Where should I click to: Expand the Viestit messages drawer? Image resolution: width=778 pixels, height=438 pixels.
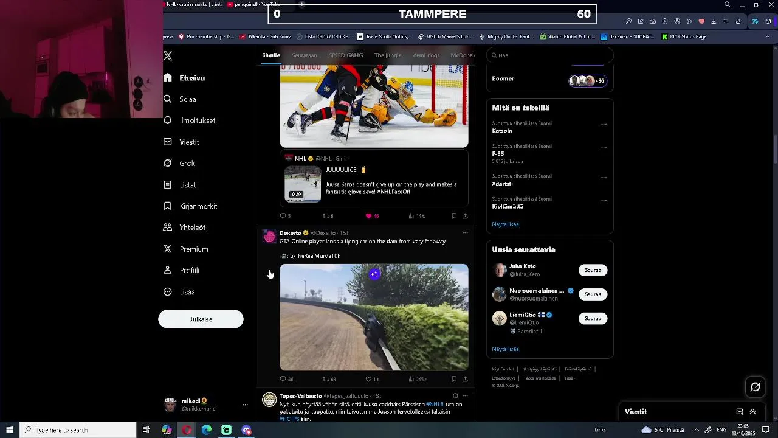[x=752, y=412]
